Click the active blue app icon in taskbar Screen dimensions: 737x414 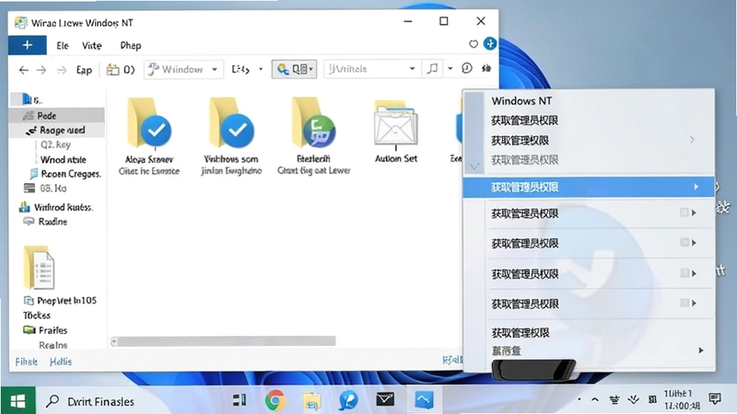tap(424, 400)
